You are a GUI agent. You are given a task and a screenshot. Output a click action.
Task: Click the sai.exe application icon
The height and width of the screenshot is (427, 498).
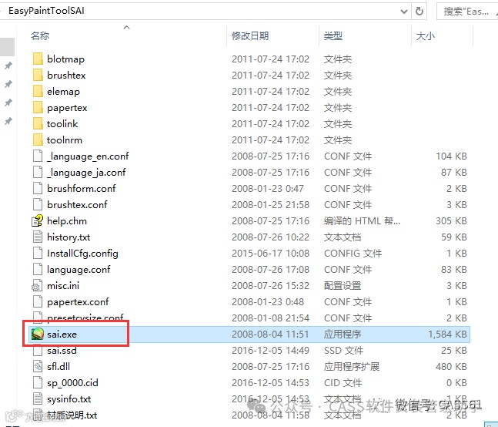[x=38, y=335]
